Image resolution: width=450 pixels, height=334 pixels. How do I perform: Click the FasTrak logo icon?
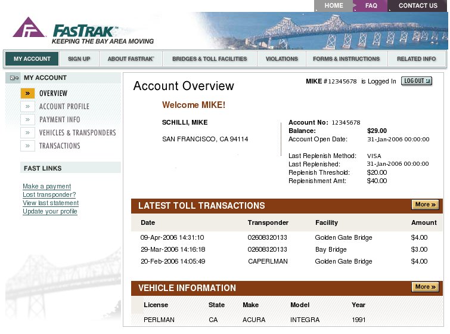(29, 28)
